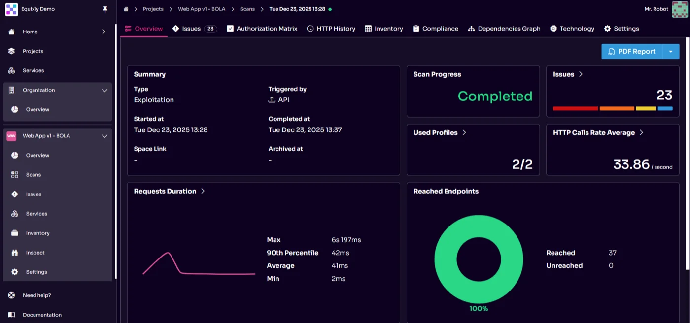690x323 pixels.
Task: Click the Dependencies Graph icon
Action: click(x=471, y=29)
